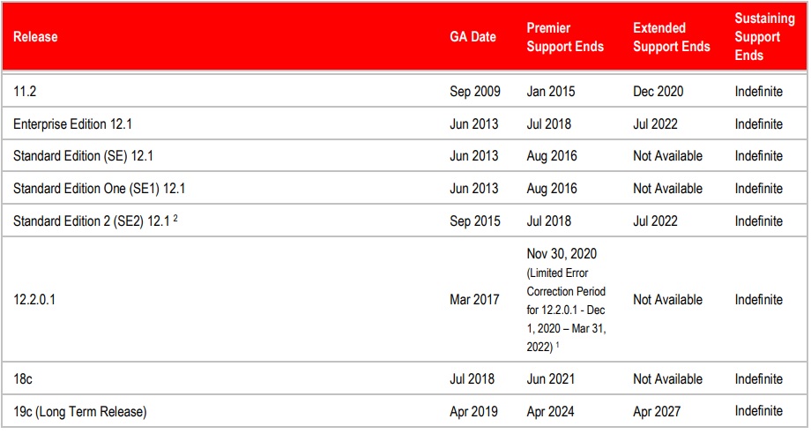Select the Mar 2017 GA date cell
This screenshot has width=811, height=434.
click(x=474, y=300)
